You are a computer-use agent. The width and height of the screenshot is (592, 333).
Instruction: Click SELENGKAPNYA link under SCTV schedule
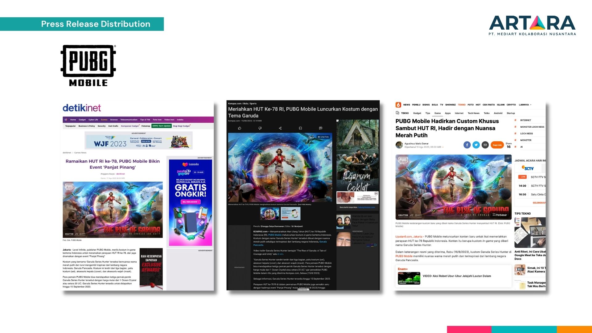pyautogui.click(x=539, y=203)
